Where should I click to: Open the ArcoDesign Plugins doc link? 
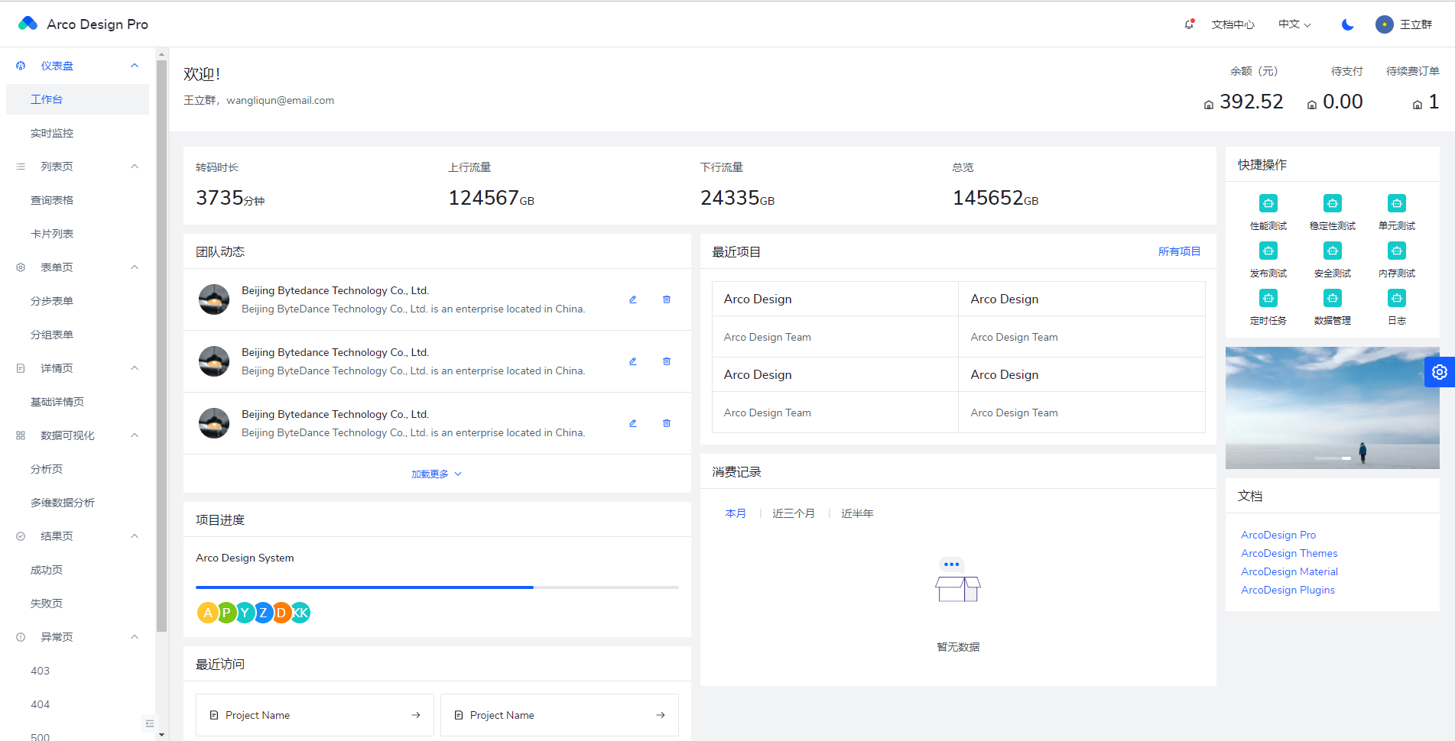click(x=1288, y=590)
